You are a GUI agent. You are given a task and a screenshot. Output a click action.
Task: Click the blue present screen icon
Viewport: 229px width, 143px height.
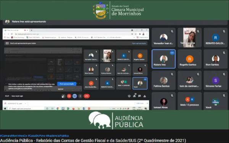(x=75, y=96)
